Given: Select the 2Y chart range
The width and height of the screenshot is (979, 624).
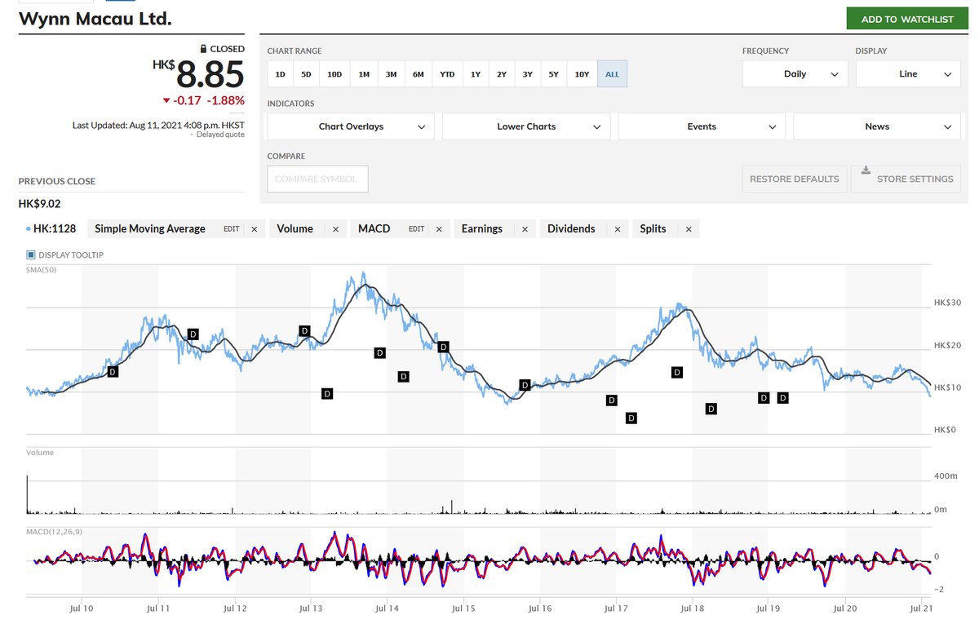Looking at the screenshot, I should [x=502, y=74].
